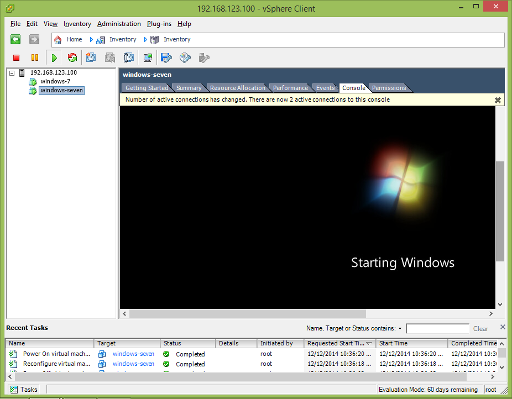This screenshot has width=512, height=399.
Task: Select the windows-seven entry in the inventory tree
Action: [62, 91]
